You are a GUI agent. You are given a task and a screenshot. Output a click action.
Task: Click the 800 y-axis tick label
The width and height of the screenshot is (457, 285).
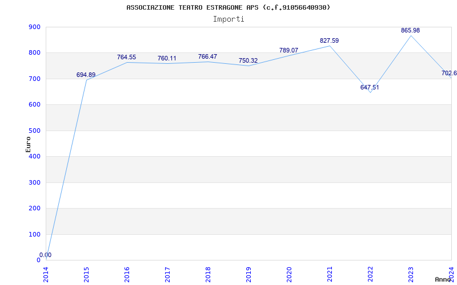pyautogui.click(x=34, y=53)
